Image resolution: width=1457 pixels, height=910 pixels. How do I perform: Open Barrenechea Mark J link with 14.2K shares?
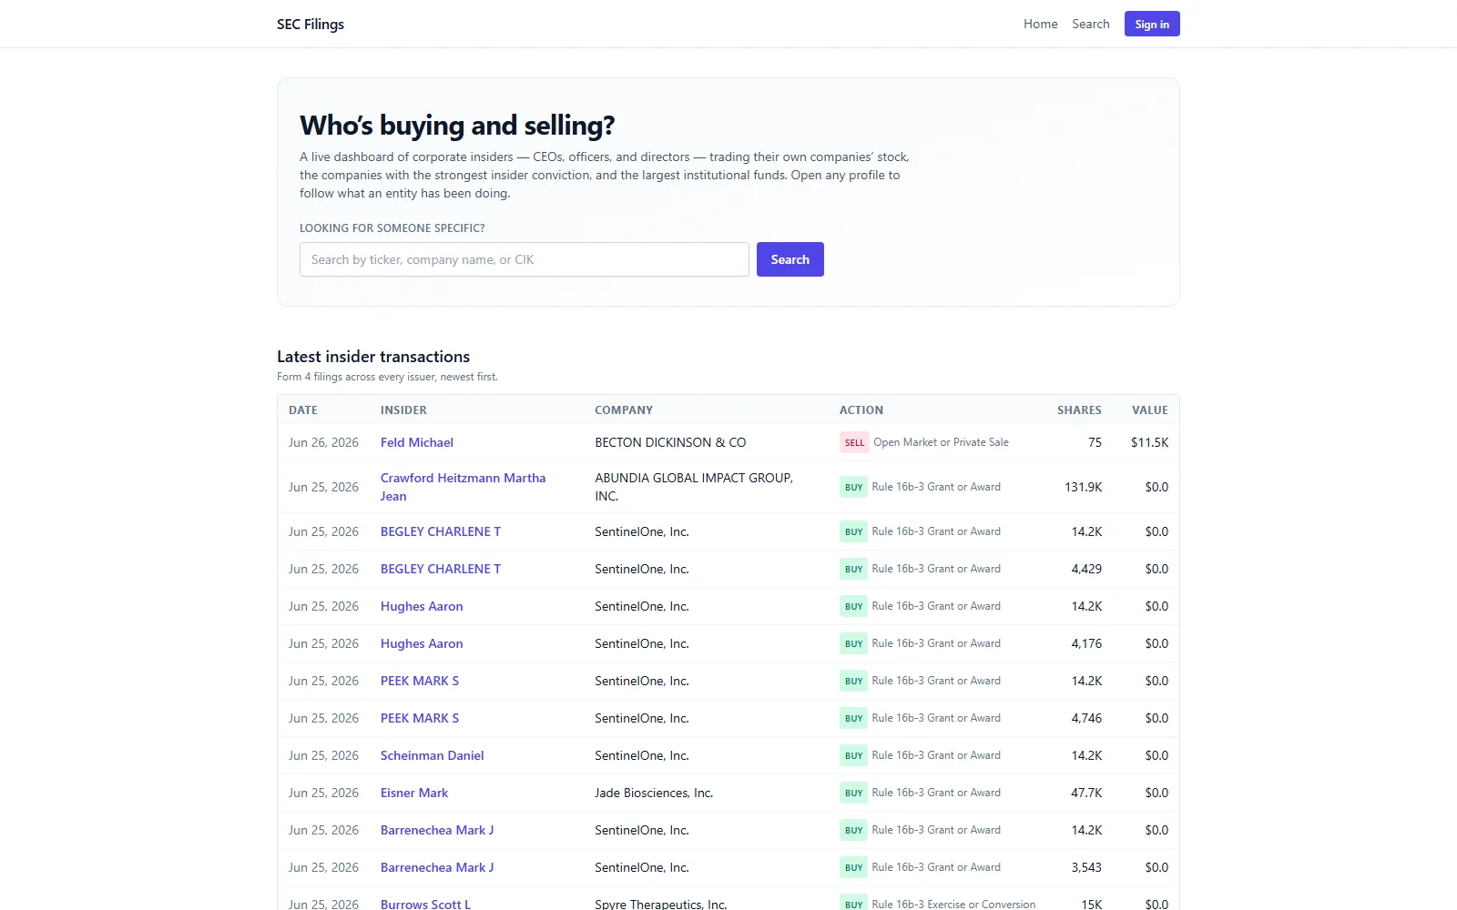(x=437, y=830)
